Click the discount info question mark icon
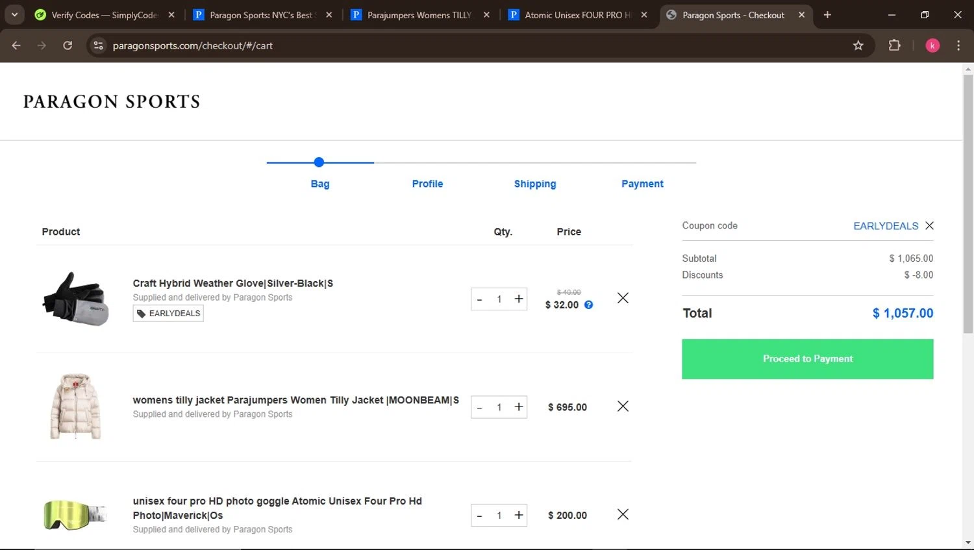Screen dimensions: 974x550 click(x=588, y=305)
